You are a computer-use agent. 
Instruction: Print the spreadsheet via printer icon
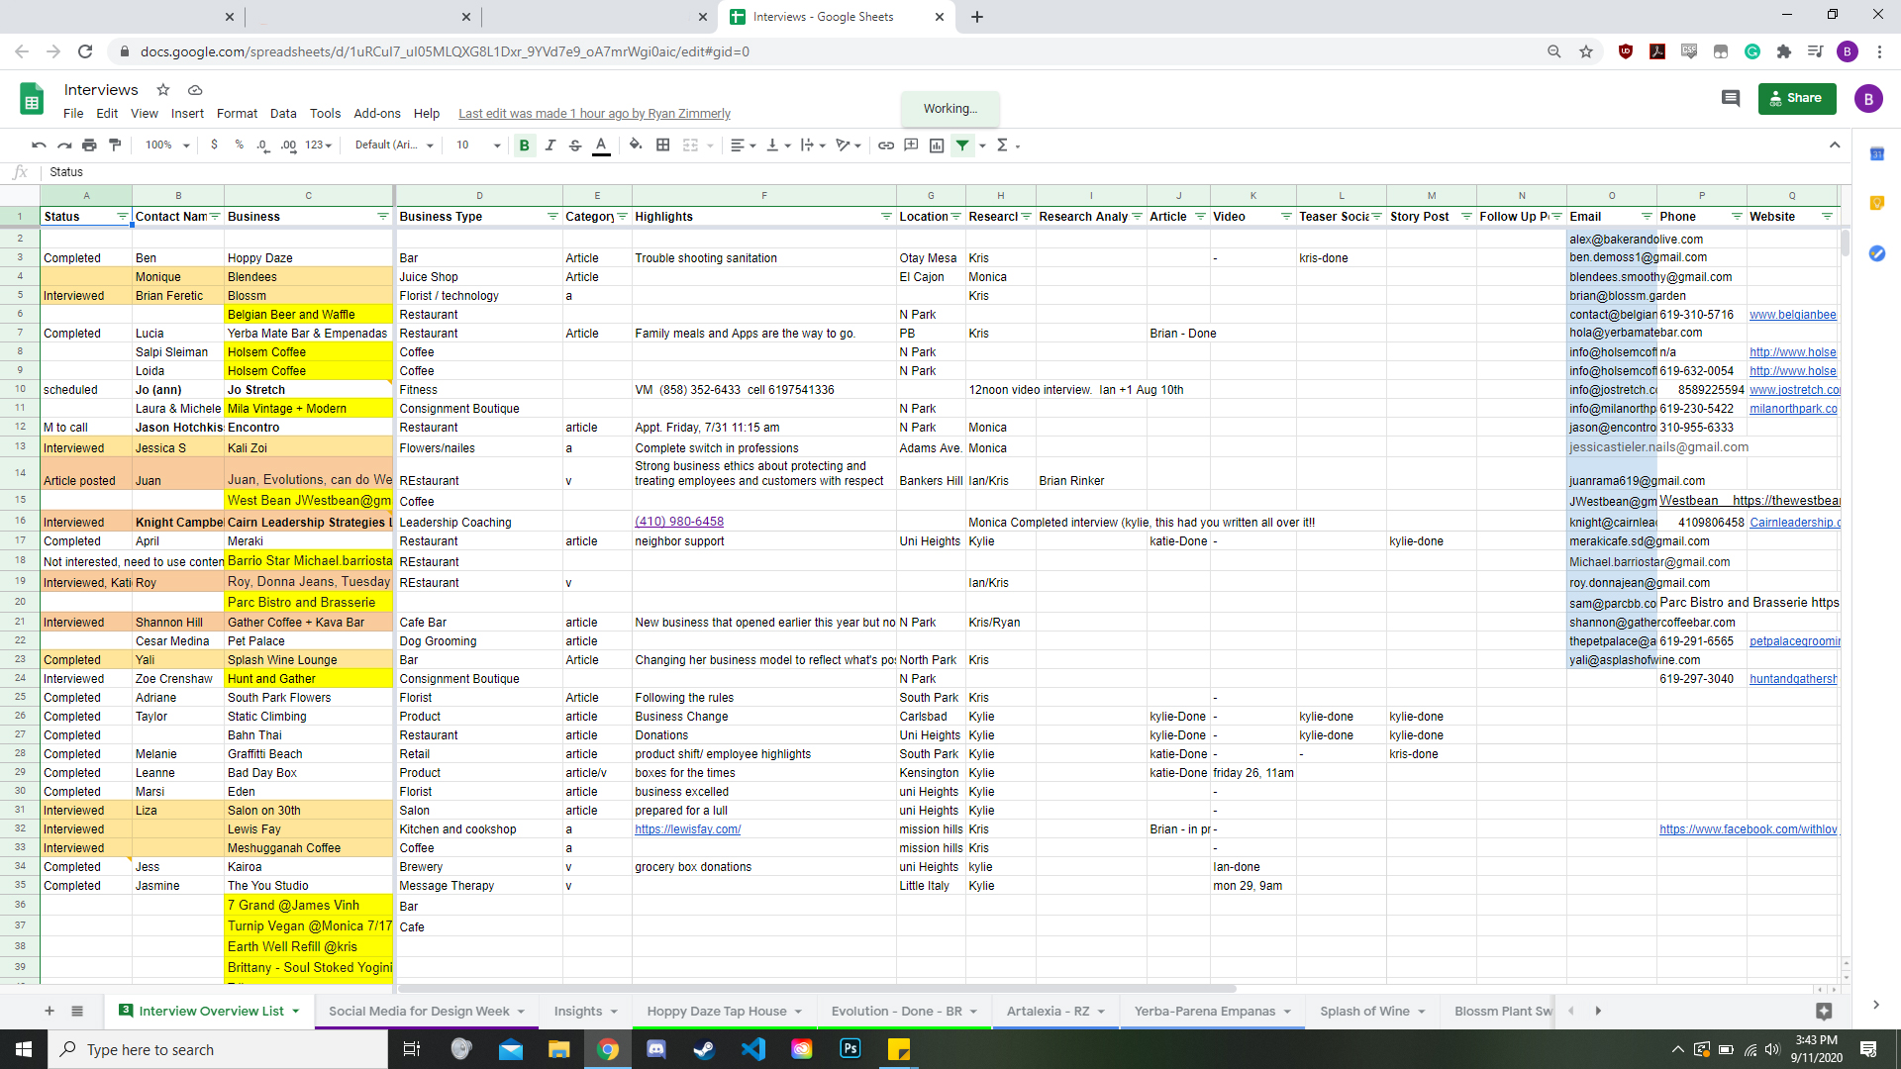(x=89, y=146)
